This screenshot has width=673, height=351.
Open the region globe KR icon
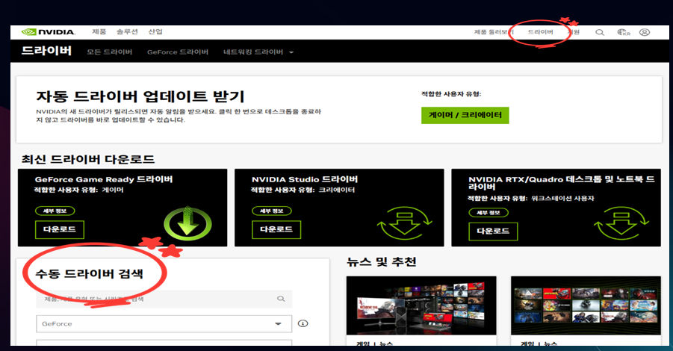623,32
